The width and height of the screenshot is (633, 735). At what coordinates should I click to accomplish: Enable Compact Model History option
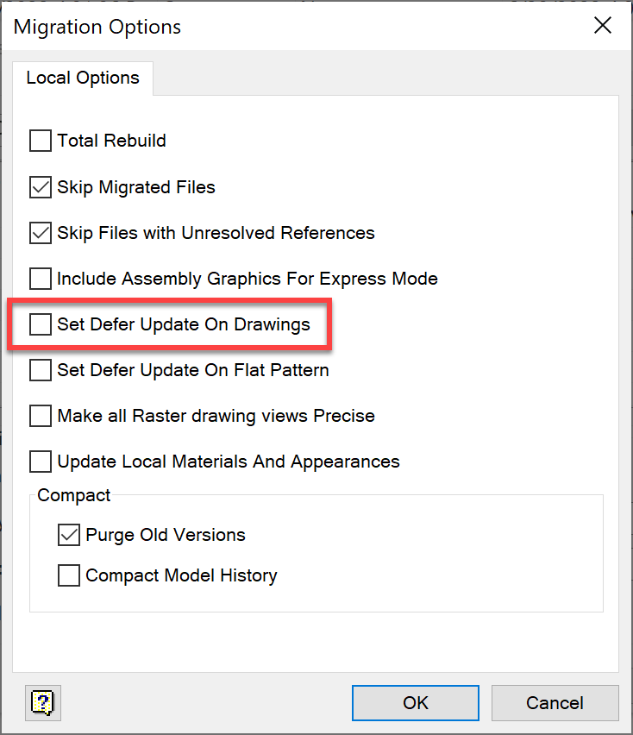[69, 575]
